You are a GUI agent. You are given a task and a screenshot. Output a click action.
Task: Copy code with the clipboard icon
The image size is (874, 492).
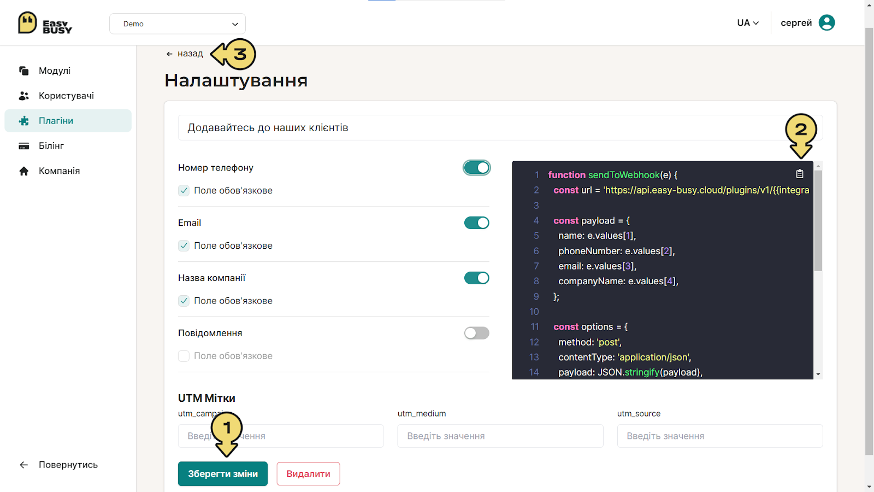(800, 174)
